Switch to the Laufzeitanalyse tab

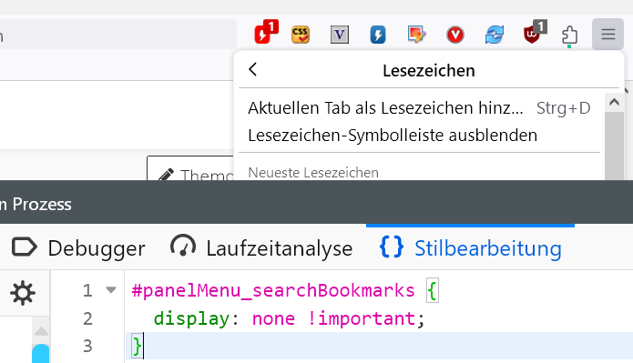[x=261, y=248]
